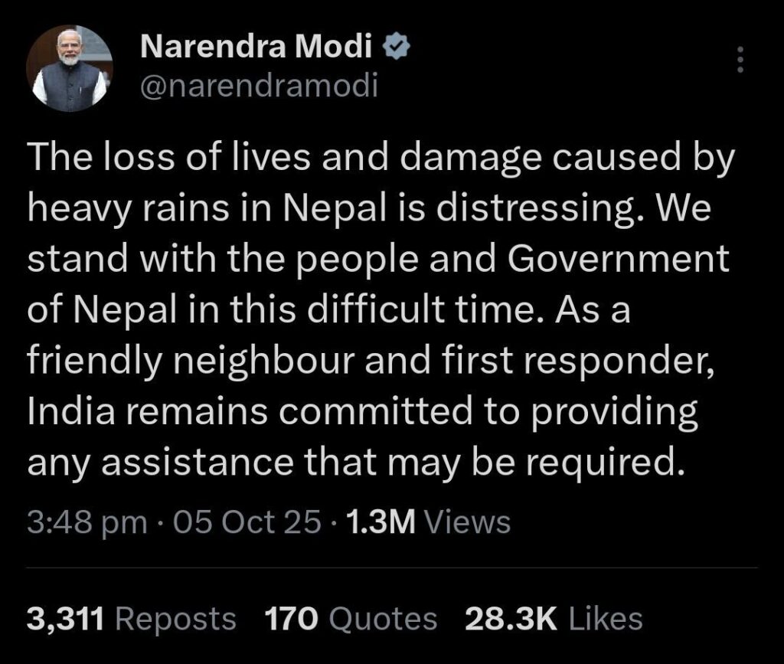This screenshot has height=664, width=784.
Task: Open Narendra Modi's profile picture
Action: pos(69,68)
